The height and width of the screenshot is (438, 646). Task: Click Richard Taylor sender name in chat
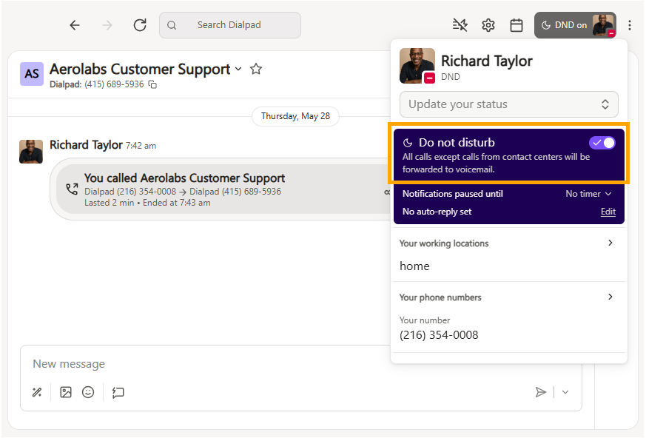click(x=86, y=145)
